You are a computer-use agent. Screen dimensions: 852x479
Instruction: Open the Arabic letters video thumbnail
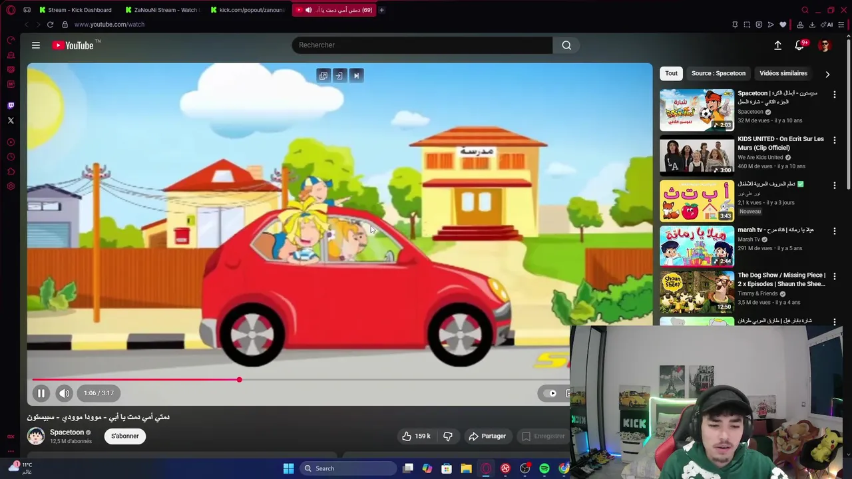(x=697, y=201)
